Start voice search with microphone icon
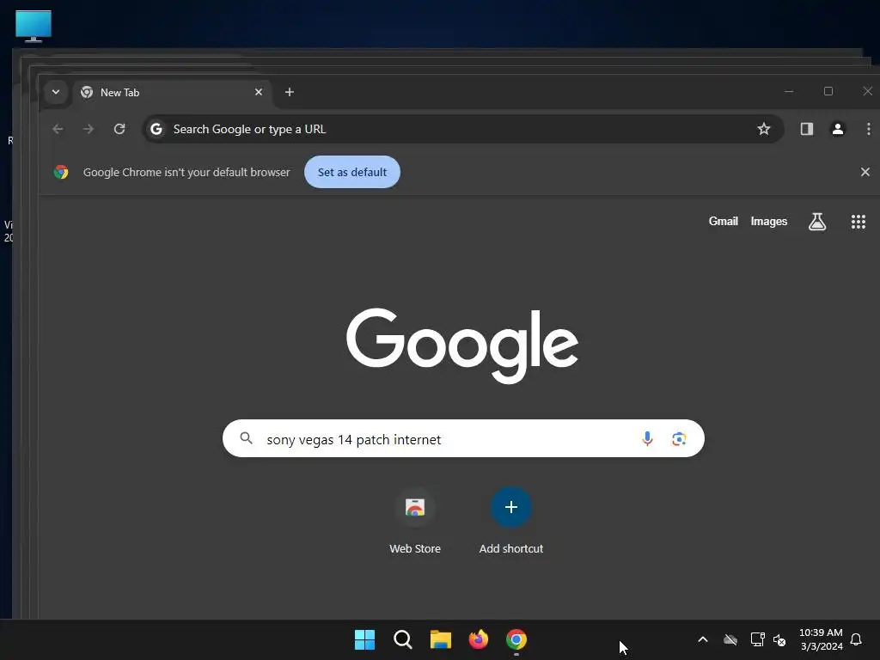This screenshot has width=880, height=660. coord(647,438)
